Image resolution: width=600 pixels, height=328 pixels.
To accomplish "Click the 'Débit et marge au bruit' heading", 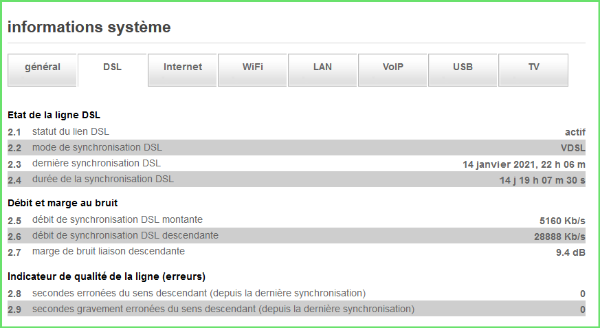I will pos(63,203).
